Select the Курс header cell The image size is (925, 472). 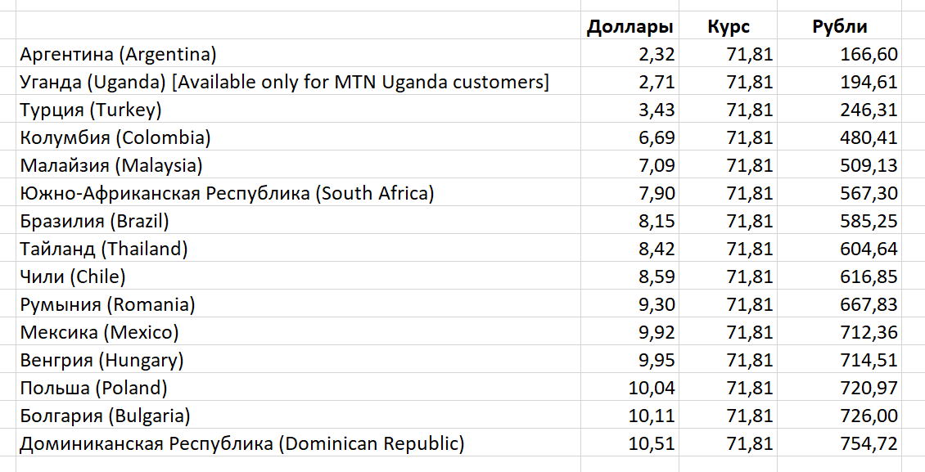(728, 26)
